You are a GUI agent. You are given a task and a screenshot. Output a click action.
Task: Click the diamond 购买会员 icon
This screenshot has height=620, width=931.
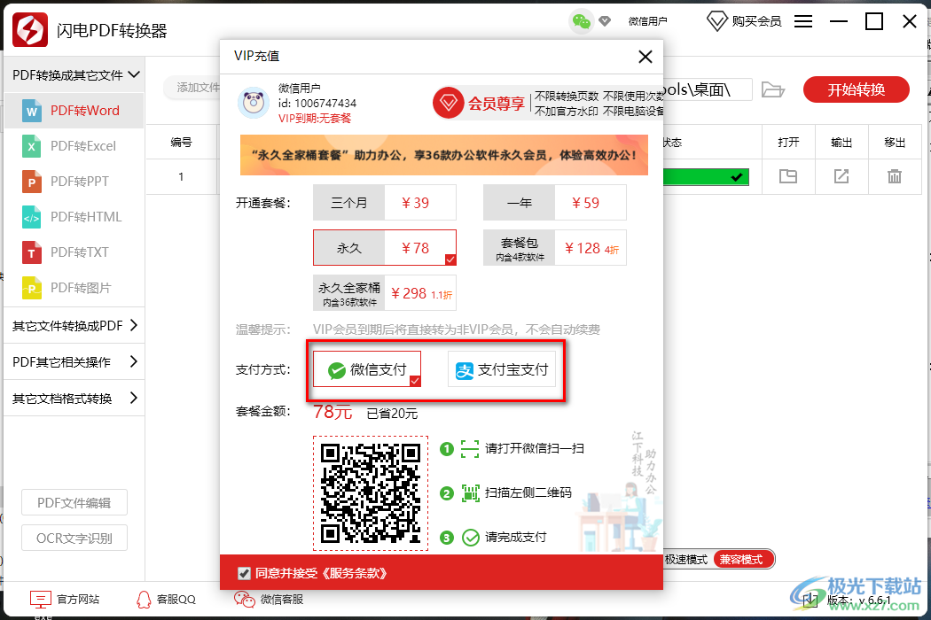click(x=716, y=22)
